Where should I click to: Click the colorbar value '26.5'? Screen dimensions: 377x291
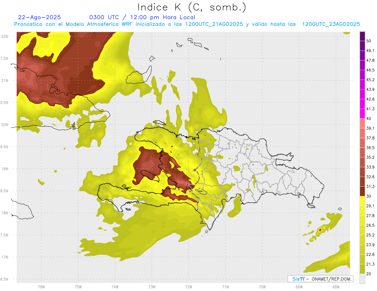(371, 225)
